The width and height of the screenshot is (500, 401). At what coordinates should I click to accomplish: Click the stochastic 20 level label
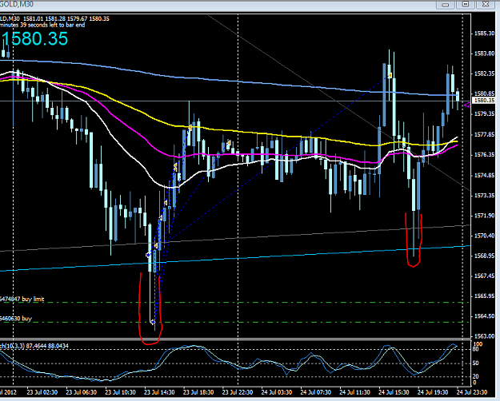pyautogui.click(x=475, y=376)
